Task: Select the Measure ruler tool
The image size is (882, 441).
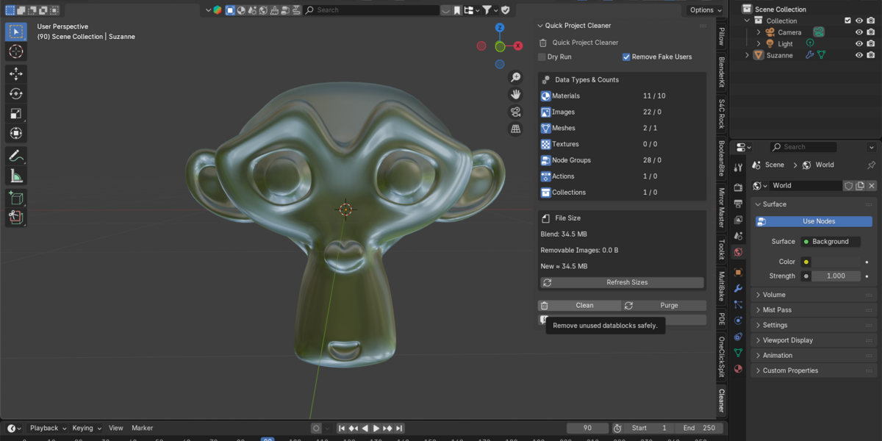Action: 16,176
